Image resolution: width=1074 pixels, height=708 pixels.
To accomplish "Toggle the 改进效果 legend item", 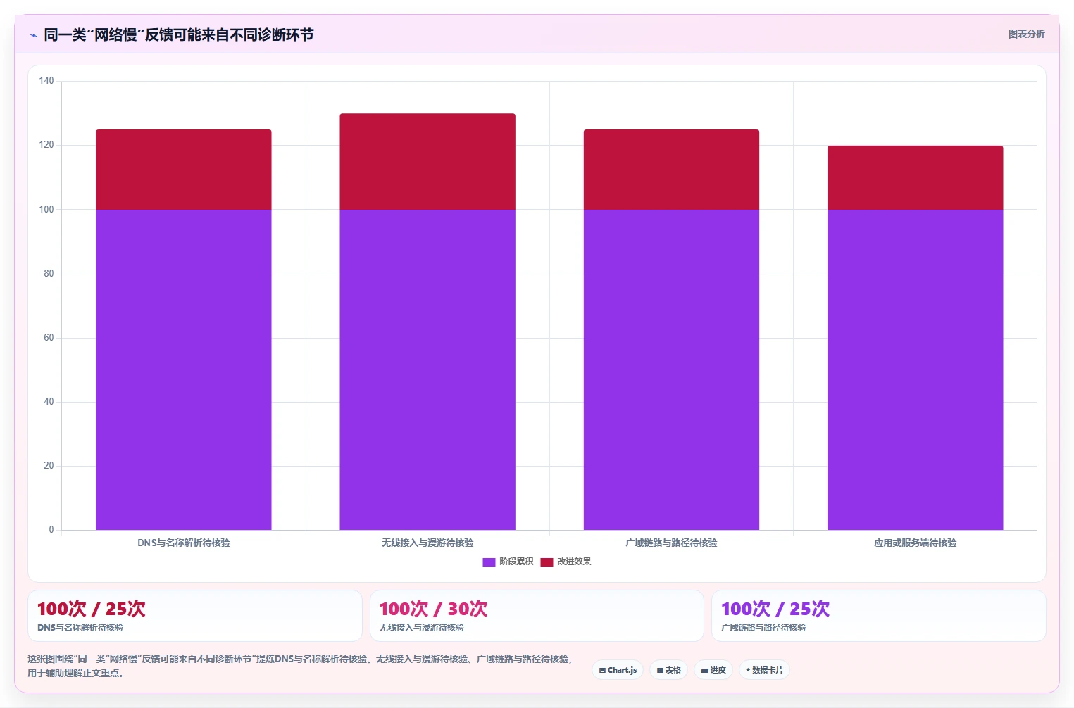I will pyautogui.click(x=566, y=562).
